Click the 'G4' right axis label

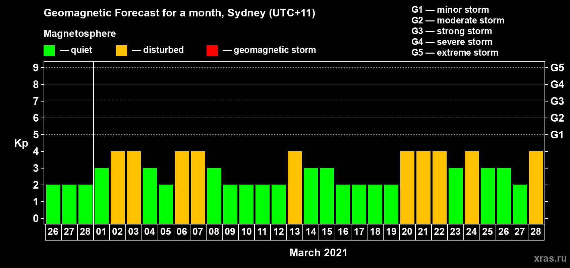pos(557,84)
